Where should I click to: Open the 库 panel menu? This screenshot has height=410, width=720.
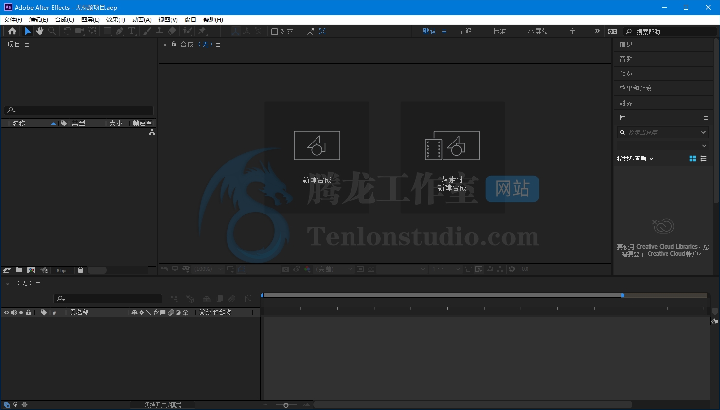(x=706, y=118)
